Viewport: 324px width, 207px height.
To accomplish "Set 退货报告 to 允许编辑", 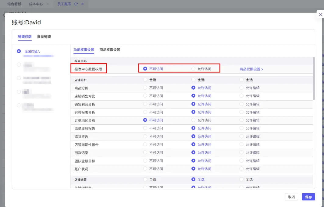I will point(241,136).
